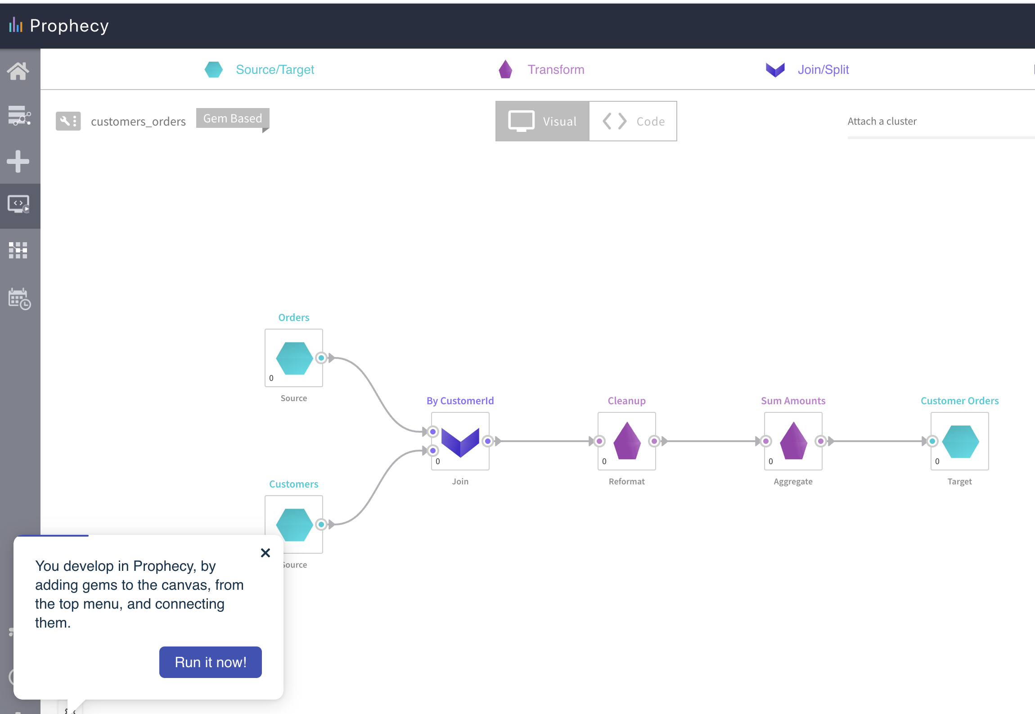The image size is (1035, 714).
Task: Open the grid gems sidebar icon
Action: click(x=18, y=250)
